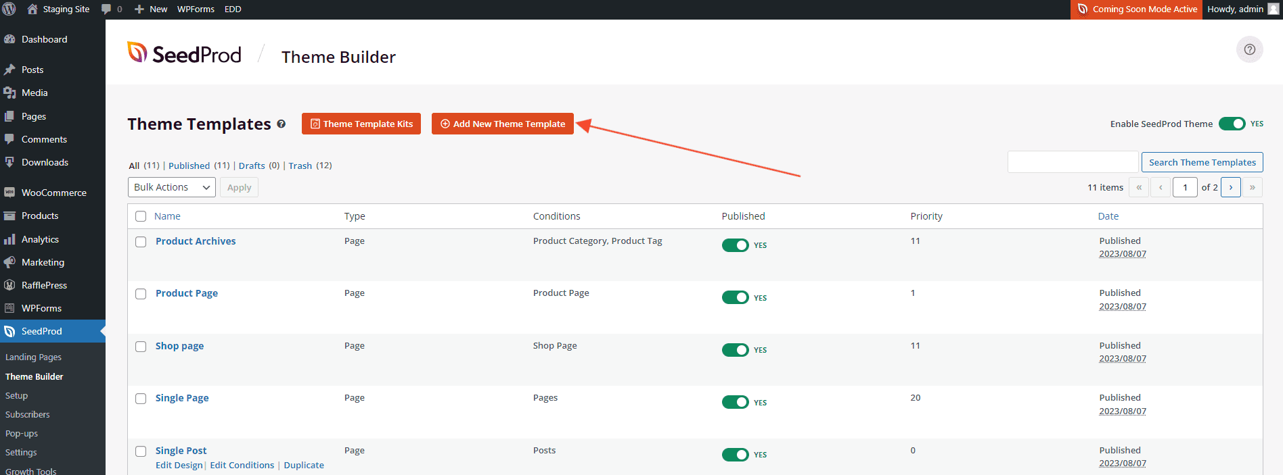Open the Bulk Actions dropdown
This screenshot has height=475, width=1283.
[x=172, y=187]
